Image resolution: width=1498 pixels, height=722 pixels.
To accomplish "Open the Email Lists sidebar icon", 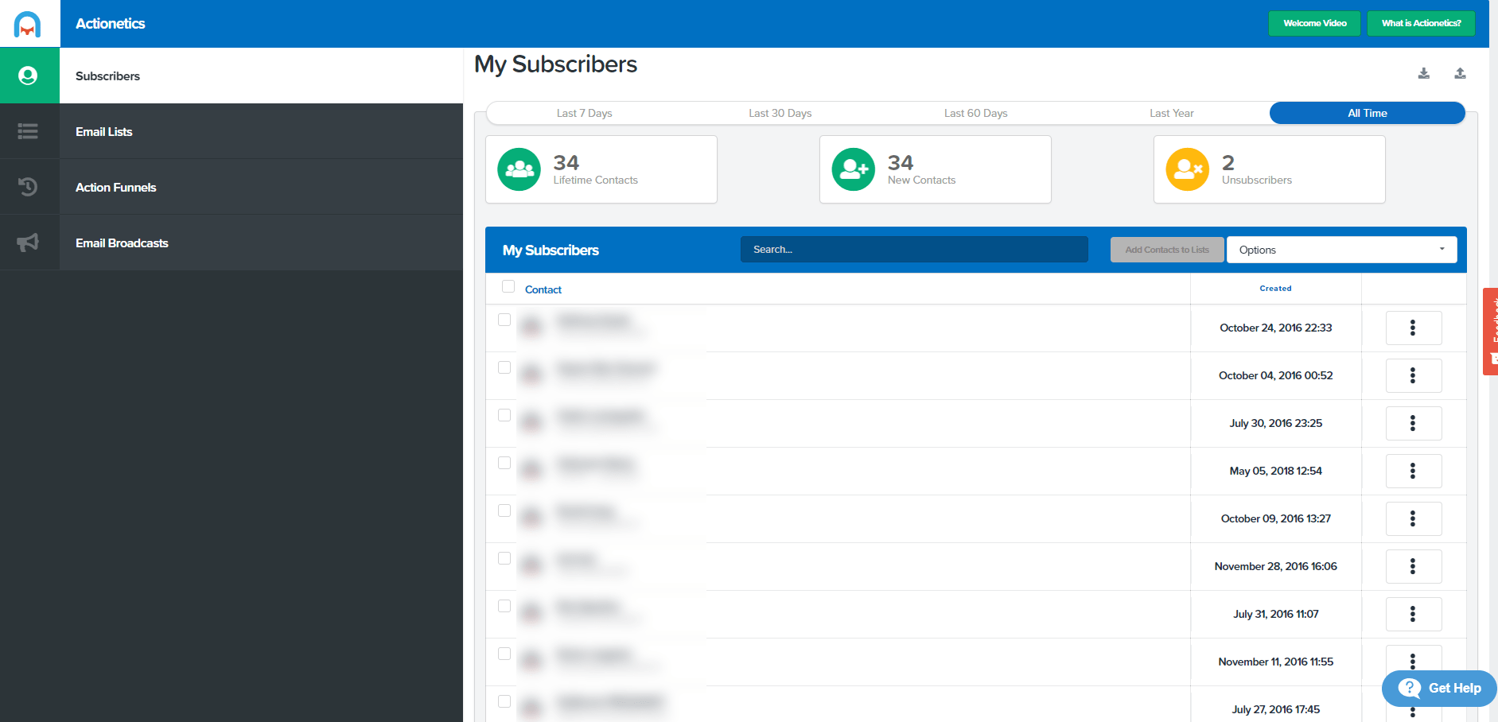I will (x=28, y=131).
